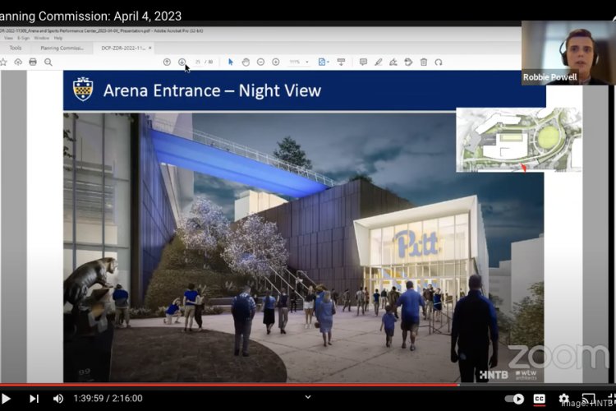Screen dimensions: 616x411
Task: Click the Sign pen tool icon
Action: (393, 62)
